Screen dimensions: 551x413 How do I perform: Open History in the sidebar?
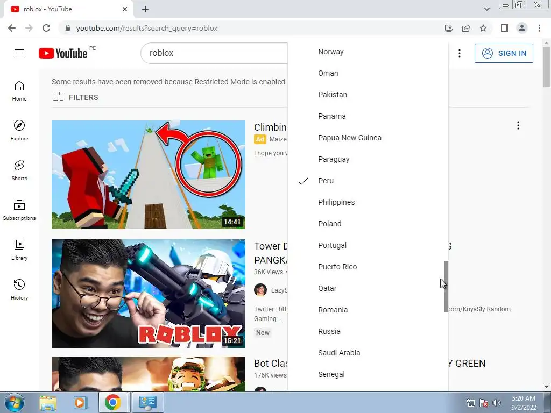tap(19, 289)
